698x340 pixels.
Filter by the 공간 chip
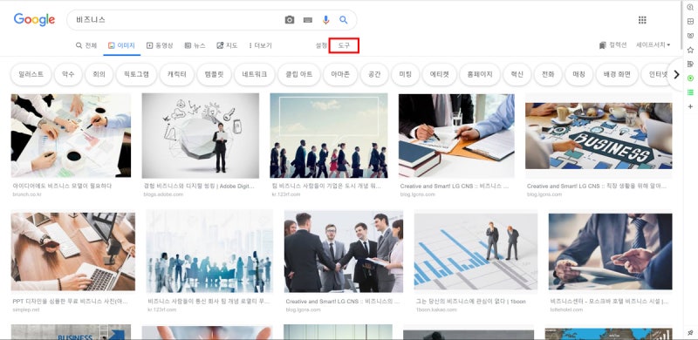click(374, 75)
